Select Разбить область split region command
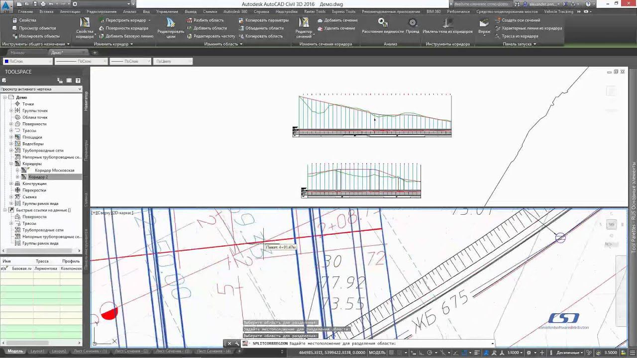Viewport: 637px width, 358px height. pyautogui.click(x=206, y=20)
